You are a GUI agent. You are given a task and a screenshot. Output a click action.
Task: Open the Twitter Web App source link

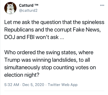coord(63,85)
